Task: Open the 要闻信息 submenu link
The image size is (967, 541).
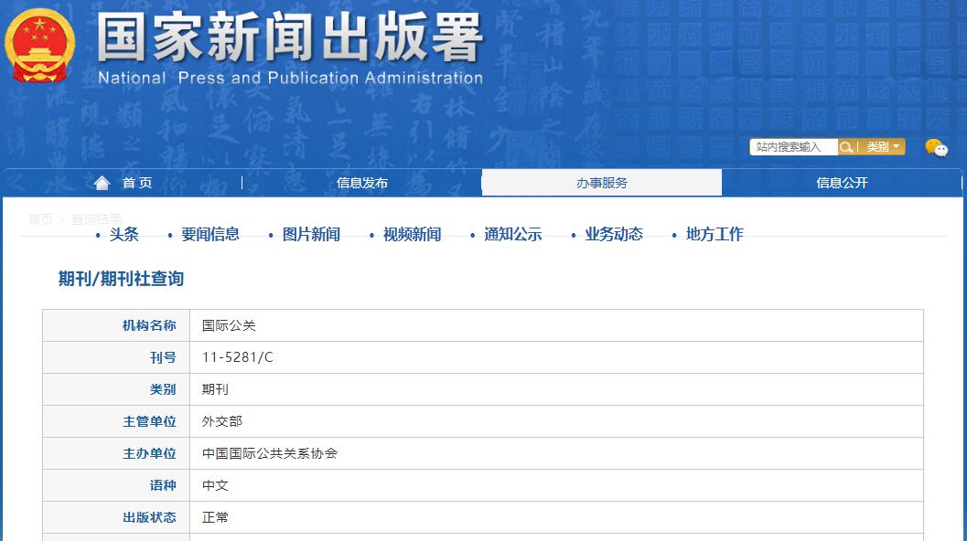Action: click(x=210, y=234)
